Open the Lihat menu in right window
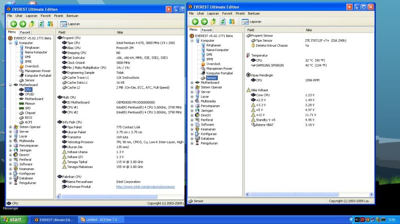 [x=200, y=14]
